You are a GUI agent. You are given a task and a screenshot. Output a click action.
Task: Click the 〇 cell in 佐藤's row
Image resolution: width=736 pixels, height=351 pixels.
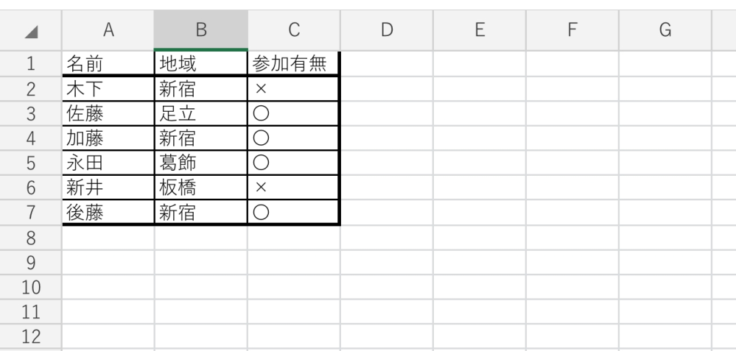293,113
